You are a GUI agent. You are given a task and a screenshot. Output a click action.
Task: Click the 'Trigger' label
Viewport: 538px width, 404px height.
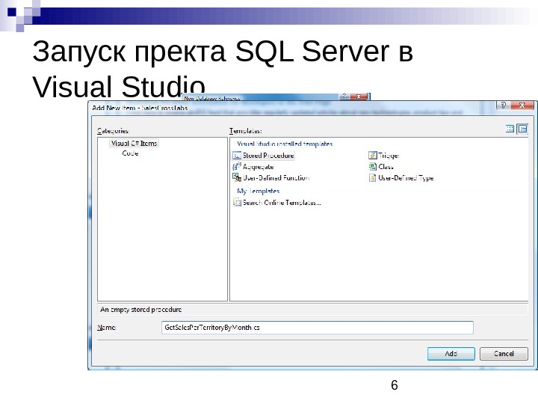389,156
